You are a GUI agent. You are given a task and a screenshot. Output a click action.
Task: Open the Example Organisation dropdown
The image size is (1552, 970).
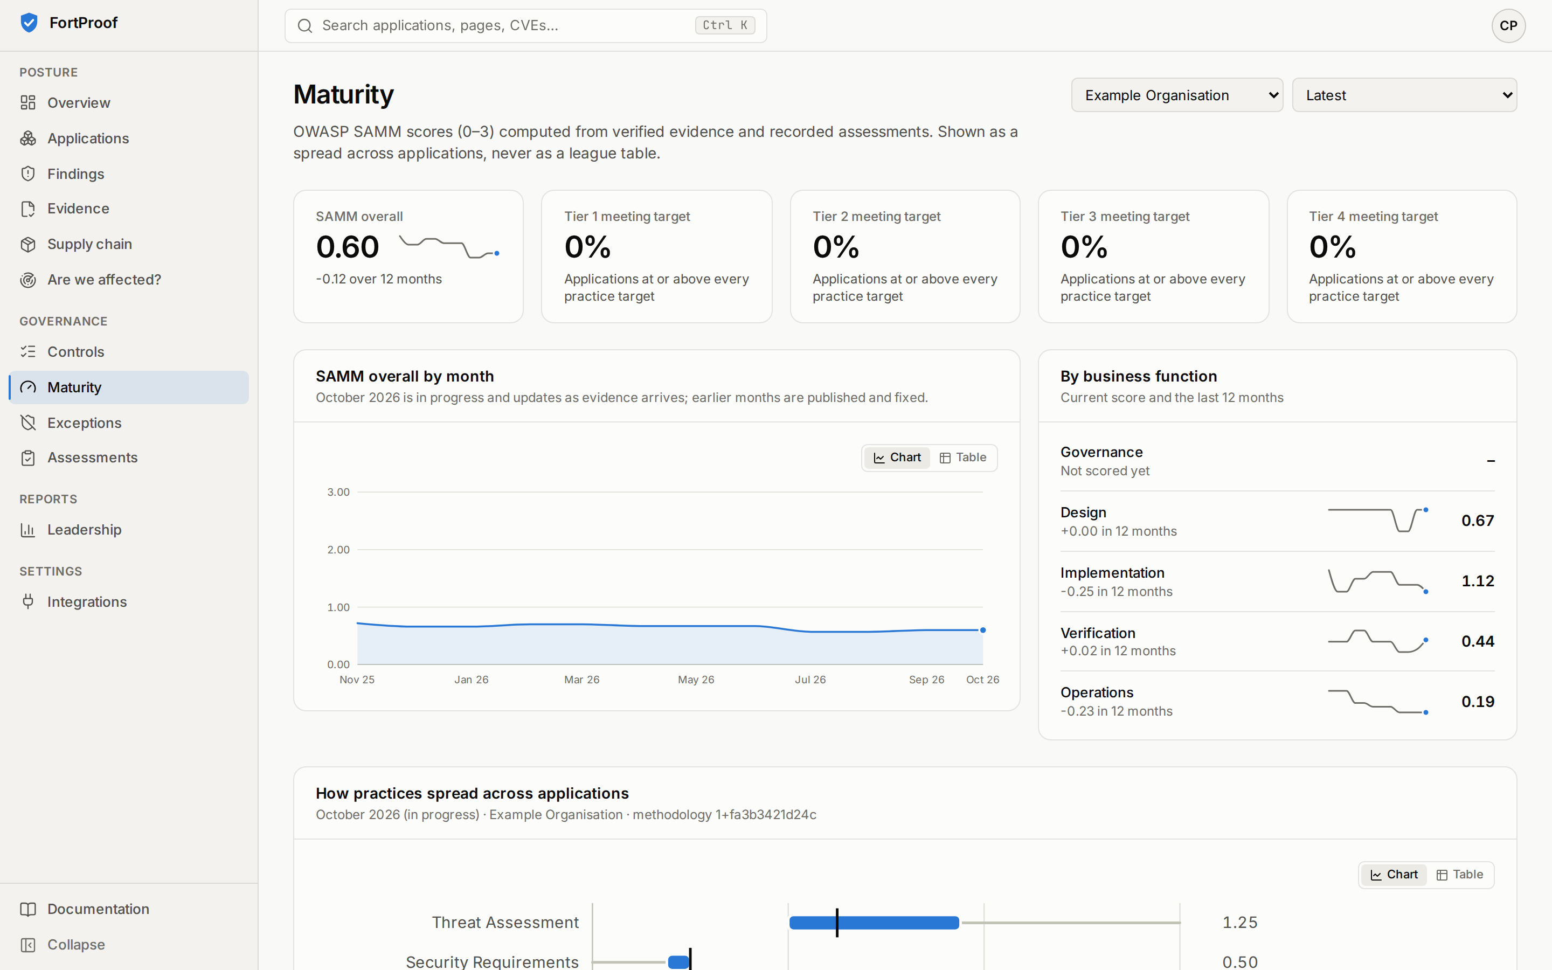1177,95
